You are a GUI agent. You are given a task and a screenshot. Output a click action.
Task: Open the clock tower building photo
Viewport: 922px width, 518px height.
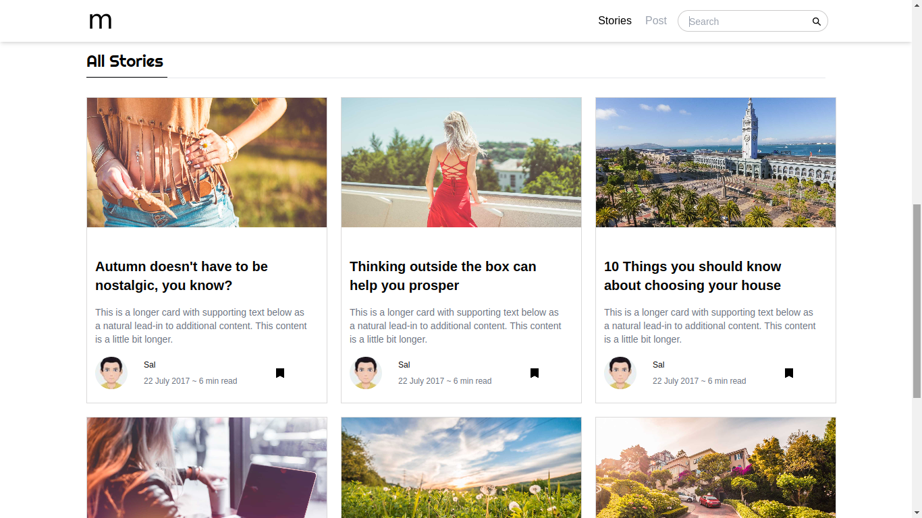pos(715,163)
